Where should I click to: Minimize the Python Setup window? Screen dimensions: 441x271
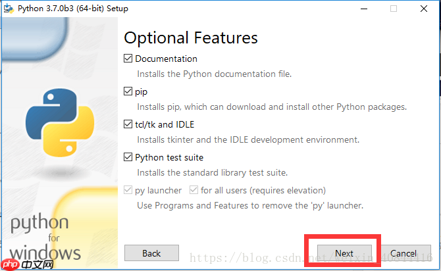click(363, 9)
